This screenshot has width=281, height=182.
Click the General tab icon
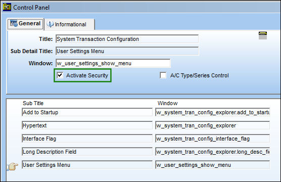14,23
